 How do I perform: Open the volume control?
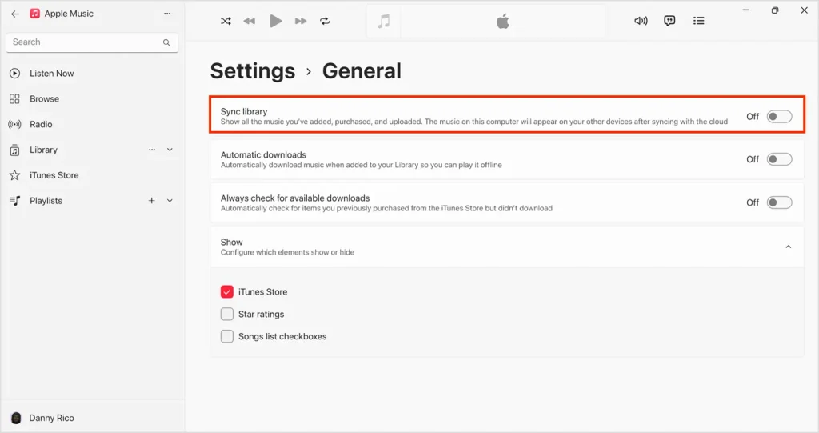[641, 21]
